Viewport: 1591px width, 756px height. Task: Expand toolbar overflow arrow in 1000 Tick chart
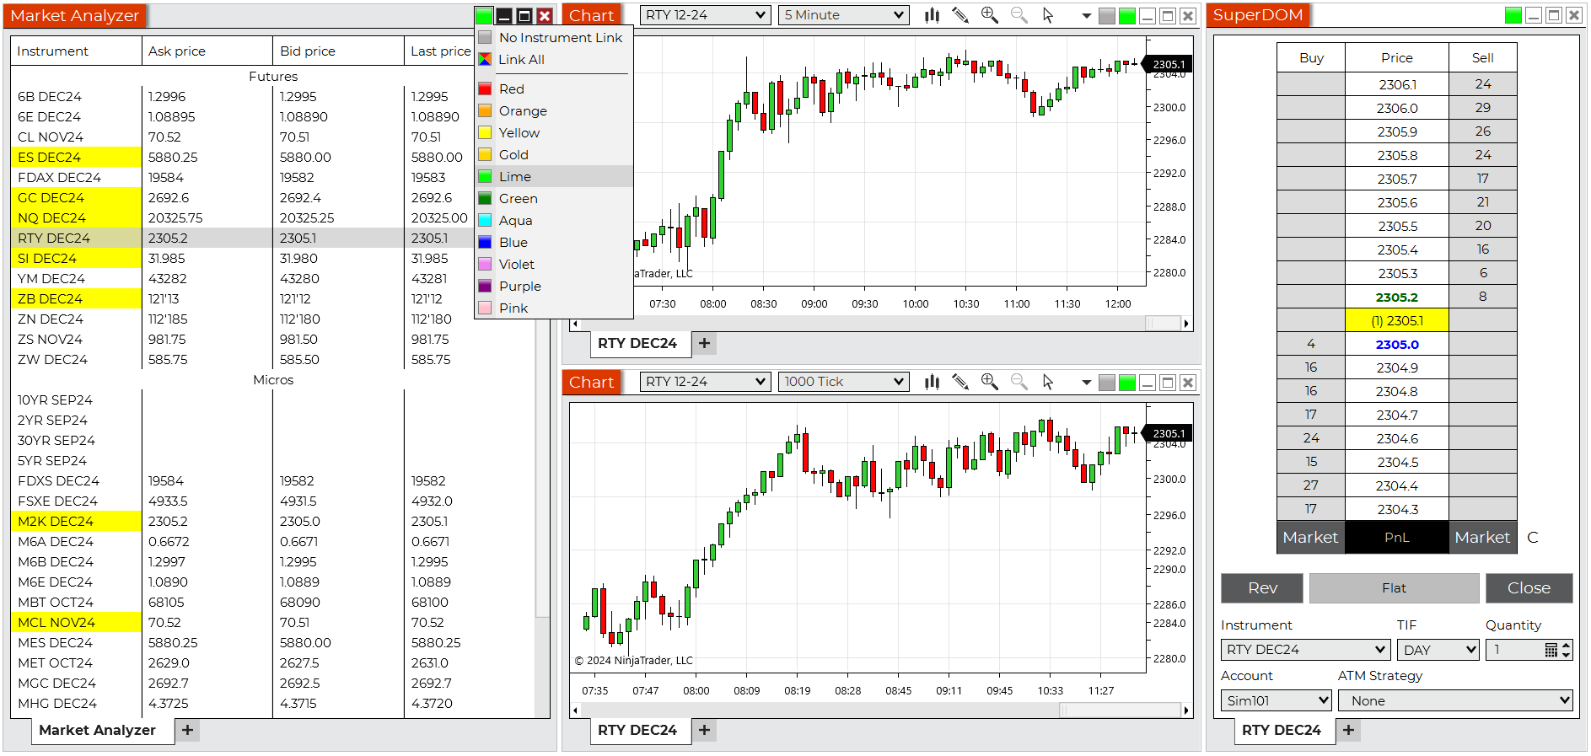point(1086,383)
